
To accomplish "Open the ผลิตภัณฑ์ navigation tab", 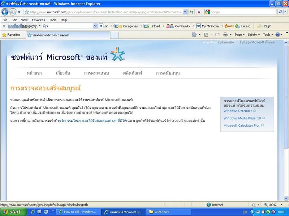I will click(x=133, y=73).
